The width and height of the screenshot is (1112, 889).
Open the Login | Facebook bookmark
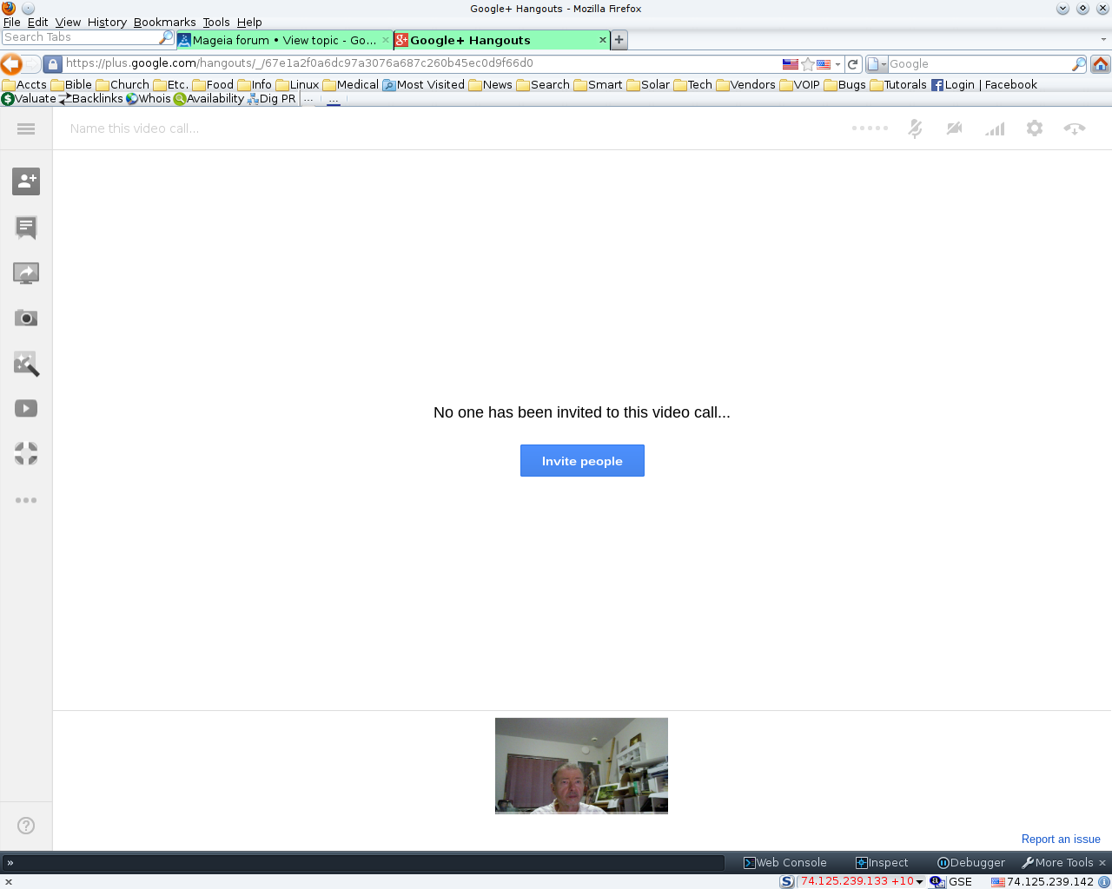point(984,85)
